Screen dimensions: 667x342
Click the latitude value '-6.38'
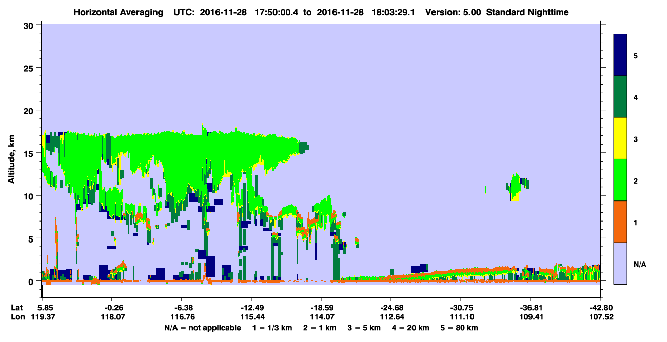[x=184, y=308]
